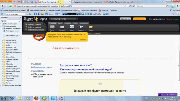The width and height of the screenshot is (180, 101).
Task: Click the green signal bars toolbar icon
Action: point(10,6)
